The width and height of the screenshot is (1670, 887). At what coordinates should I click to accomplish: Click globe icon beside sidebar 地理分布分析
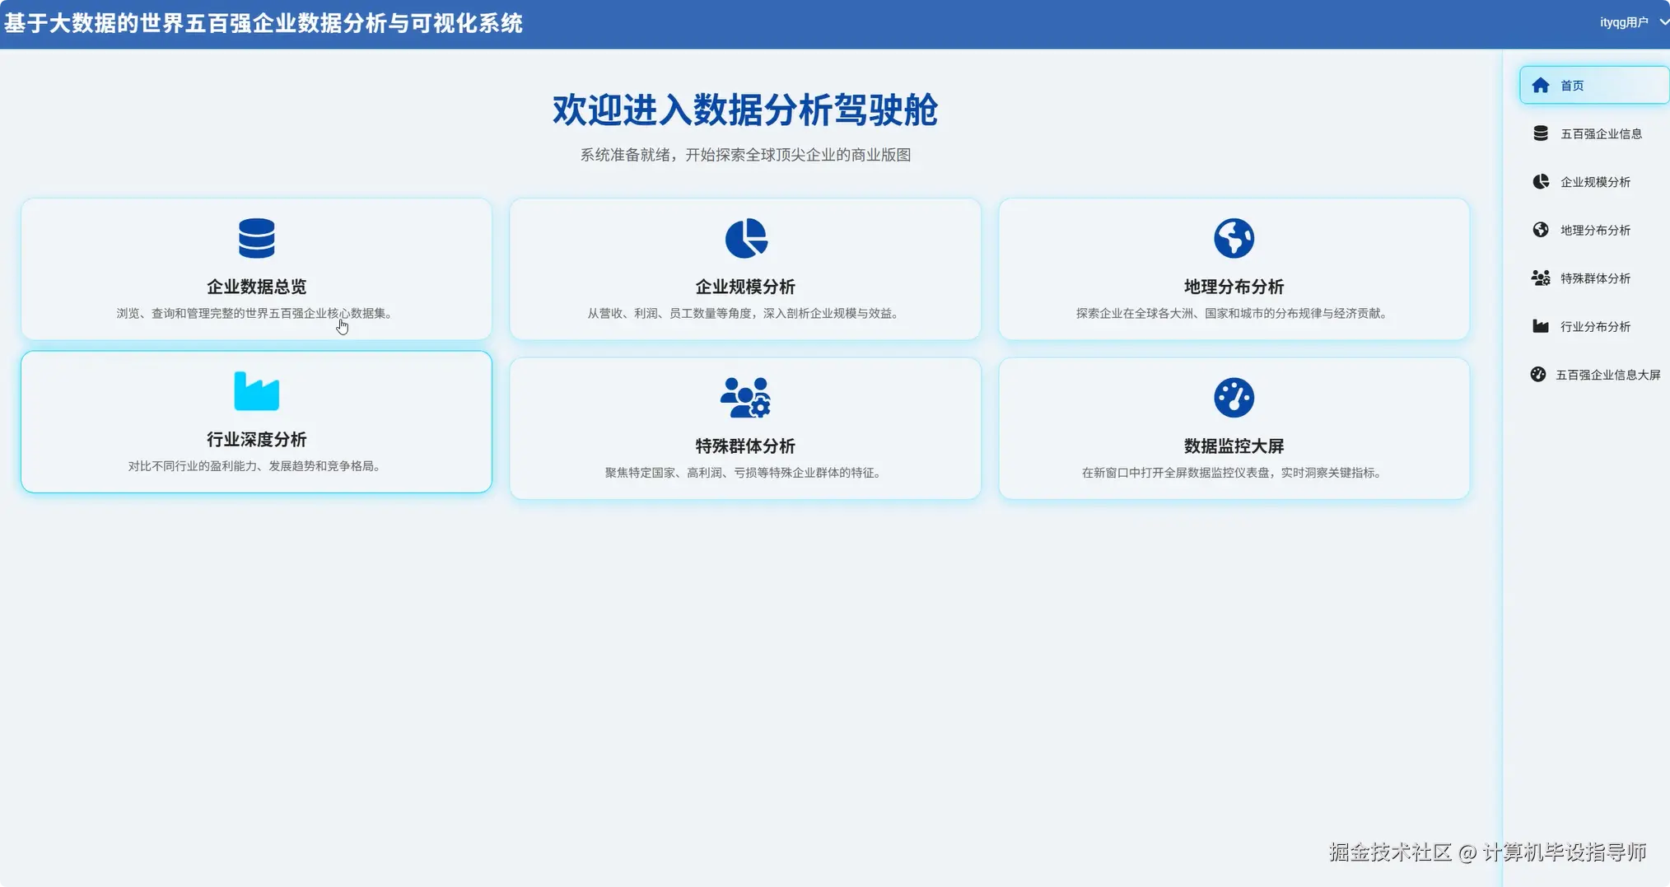tap(1540, 230)
